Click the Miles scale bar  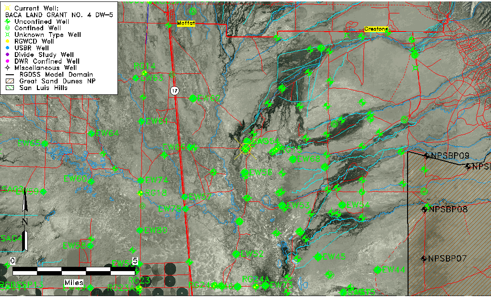tap(74, 271)
